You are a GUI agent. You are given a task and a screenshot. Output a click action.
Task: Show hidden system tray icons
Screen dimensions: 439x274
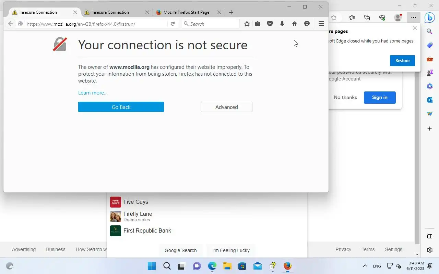click(x=365, y=266)
